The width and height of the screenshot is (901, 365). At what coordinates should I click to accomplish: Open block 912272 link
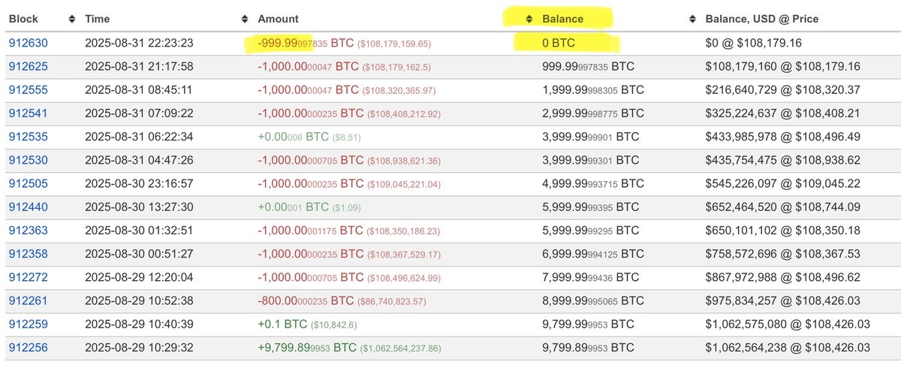[28, 277]
